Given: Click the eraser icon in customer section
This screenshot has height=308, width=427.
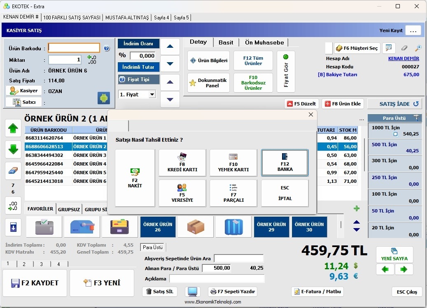Looking at the screenshot, I should (404, 48).
